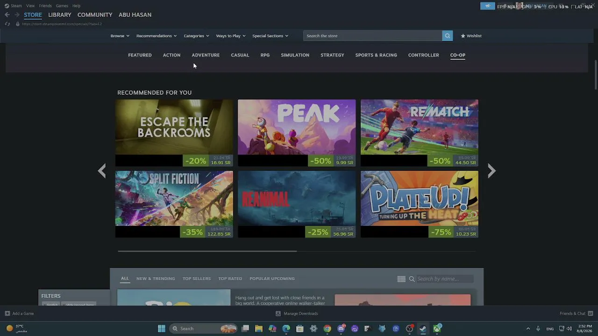Open the Escape the Backrooms game card
598x336 pixels.
point(174,133)
